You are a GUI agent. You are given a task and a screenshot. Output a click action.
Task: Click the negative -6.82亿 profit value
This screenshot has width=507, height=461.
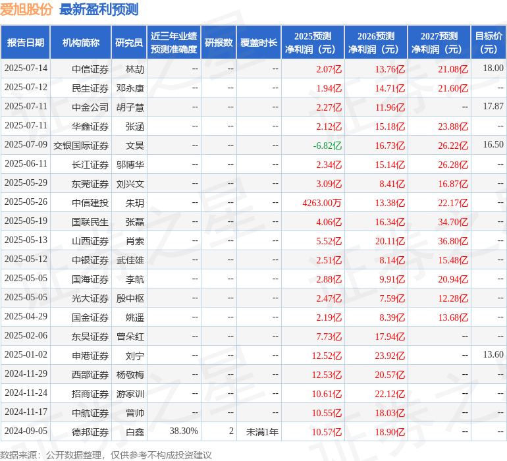tap(327, 145)
